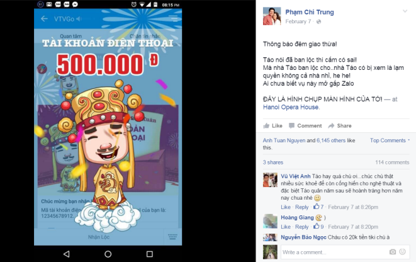View the 3 shares link

[273, 162]
